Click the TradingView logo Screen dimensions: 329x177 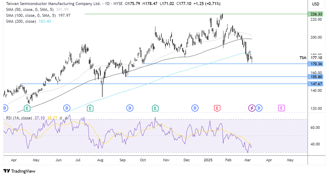[x=19, y=171]
